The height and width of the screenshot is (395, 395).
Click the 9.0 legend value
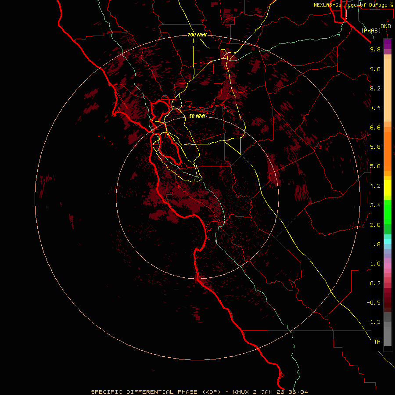pos(375,69)
